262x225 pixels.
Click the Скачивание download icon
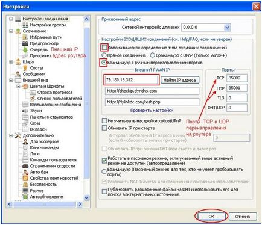(x=18, y=31)
